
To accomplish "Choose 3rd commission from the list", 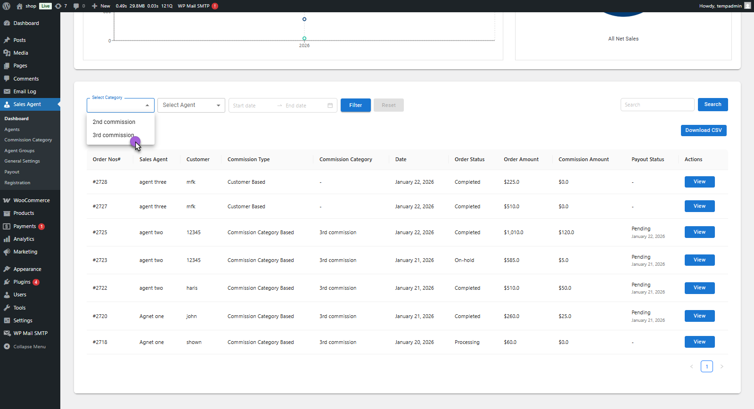I will click(x=113, y=135).
